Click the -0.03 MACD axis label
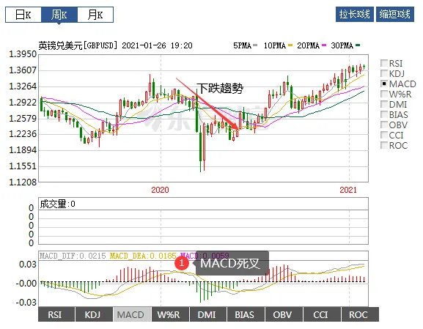This screenshot has width=423, height=329. pyautogui.click(x=26, y=303)
